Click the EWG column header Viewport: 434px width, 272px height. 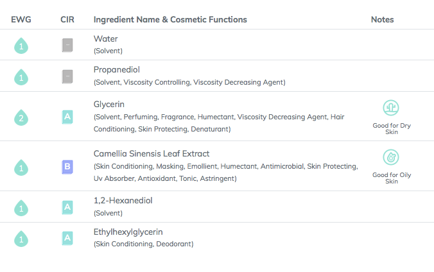21,20
